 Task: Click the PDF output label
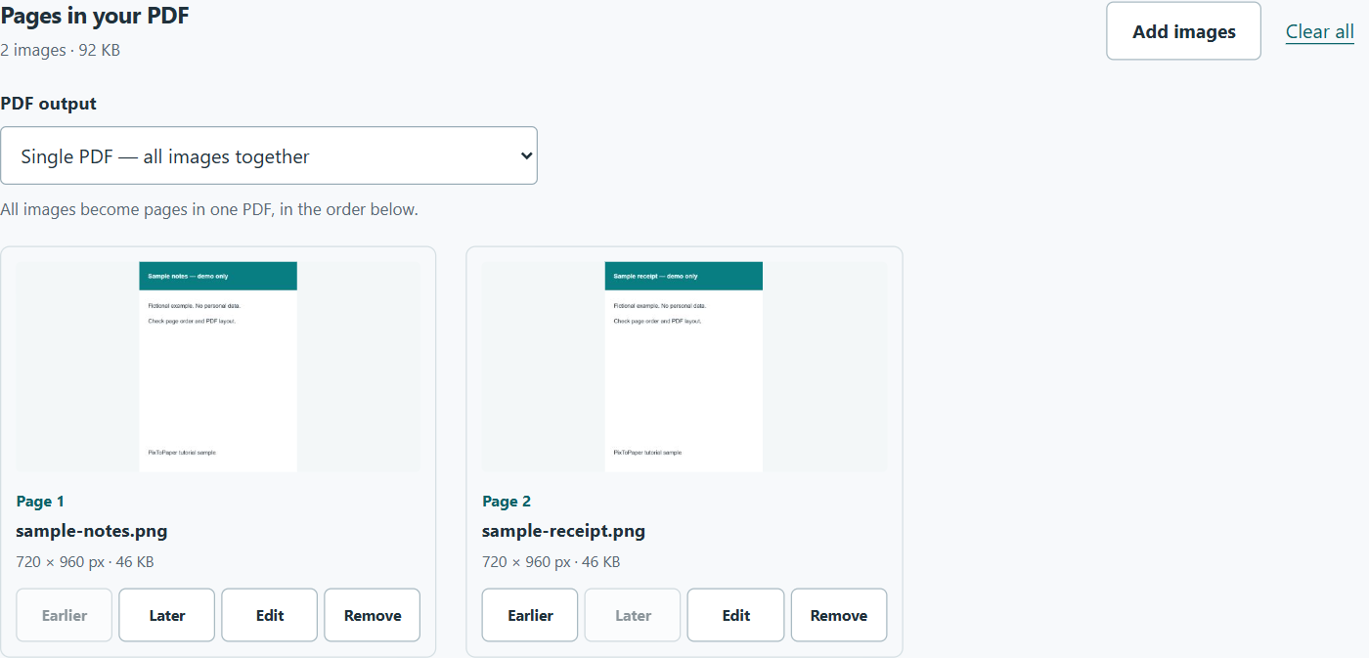click(x=49, y=104)
